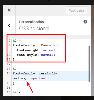Click the font-family: remmkufi- line 14 text
The width and height of the screenshot is (94, 100).
(35, 73)
